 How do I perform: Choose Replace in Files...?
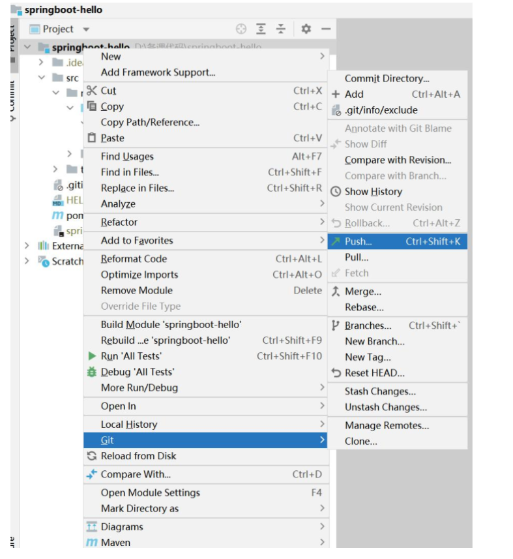click(x=205, y=188)
